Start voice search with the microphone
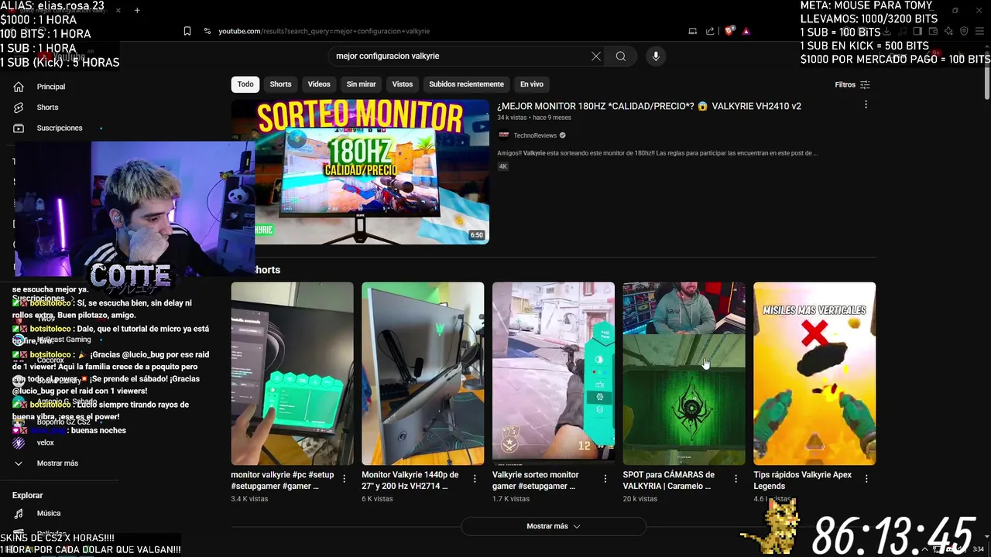Viewport: 991px width, 557px height. [656, 56]
